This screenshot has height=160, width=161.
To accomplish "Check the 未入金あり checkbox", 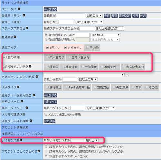I will pos(47,57).
